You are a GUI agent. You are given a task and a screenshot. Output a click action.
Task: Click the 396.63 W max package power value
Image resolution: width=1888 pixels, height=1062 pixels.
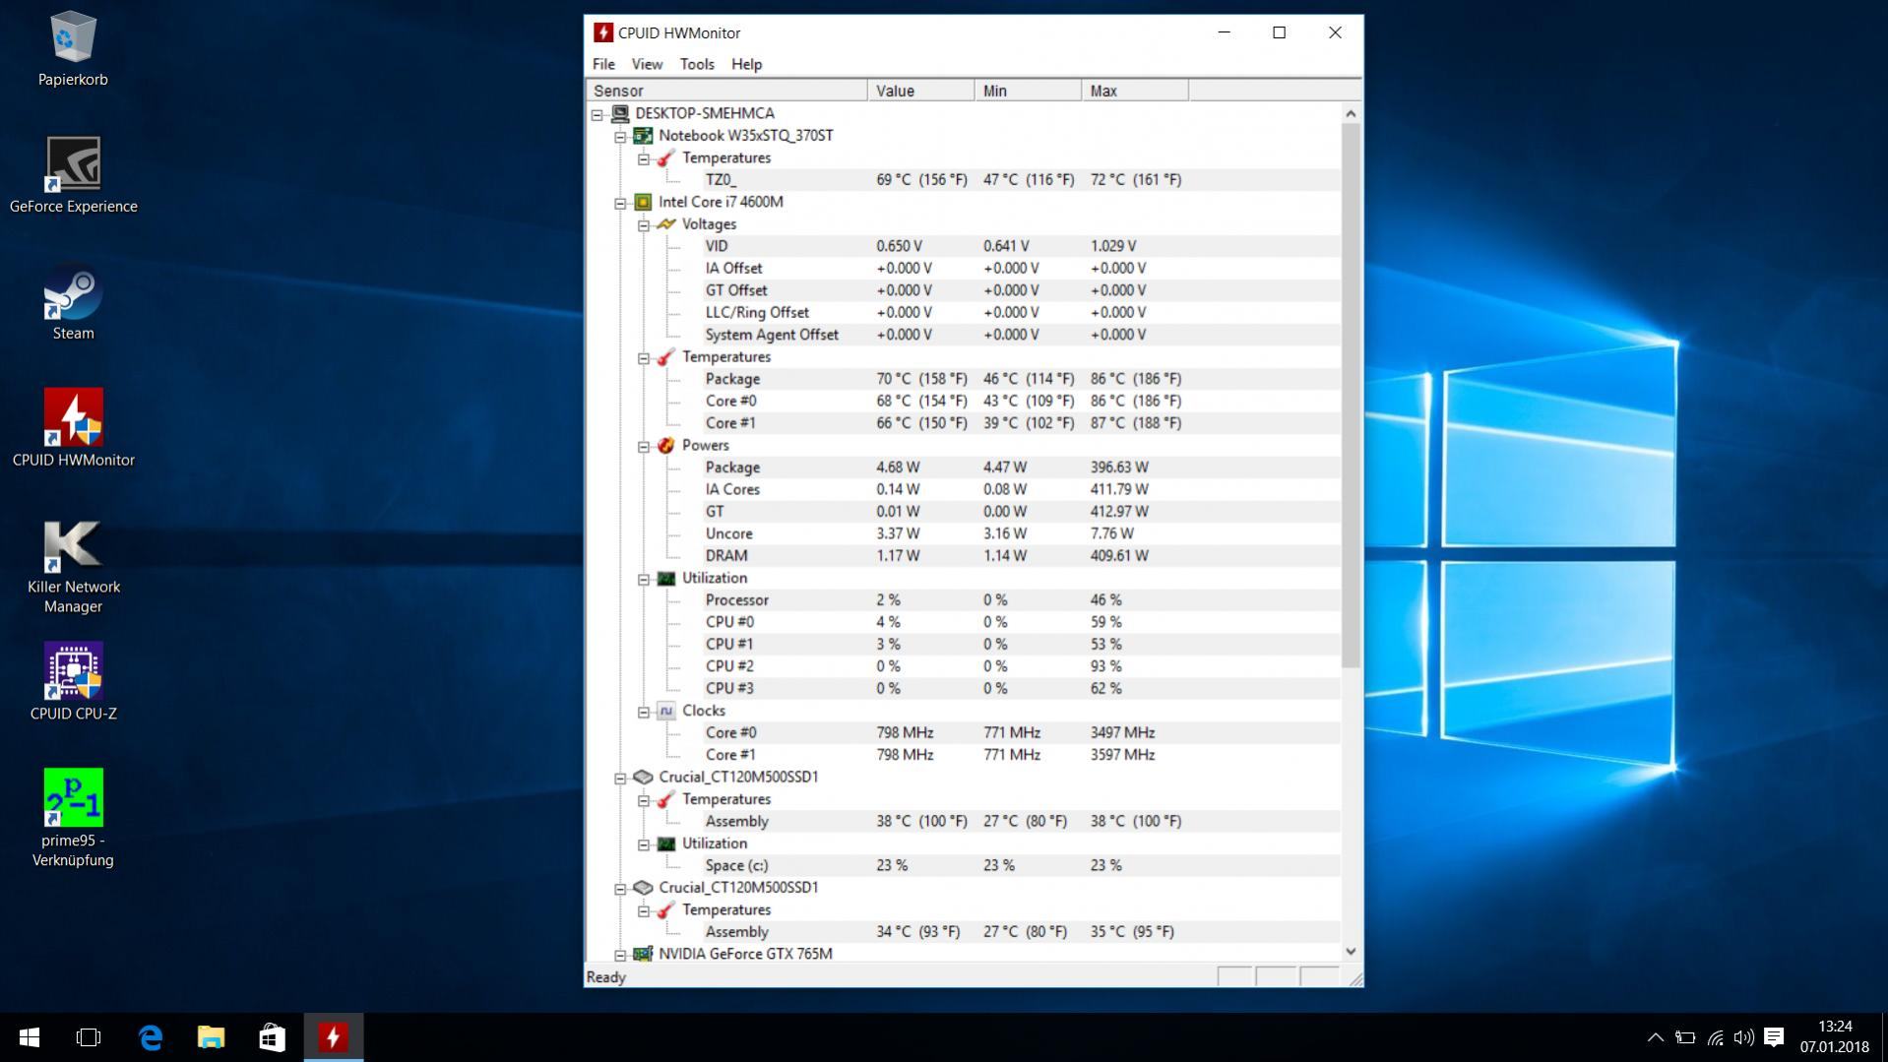(x=1119, y=468)
